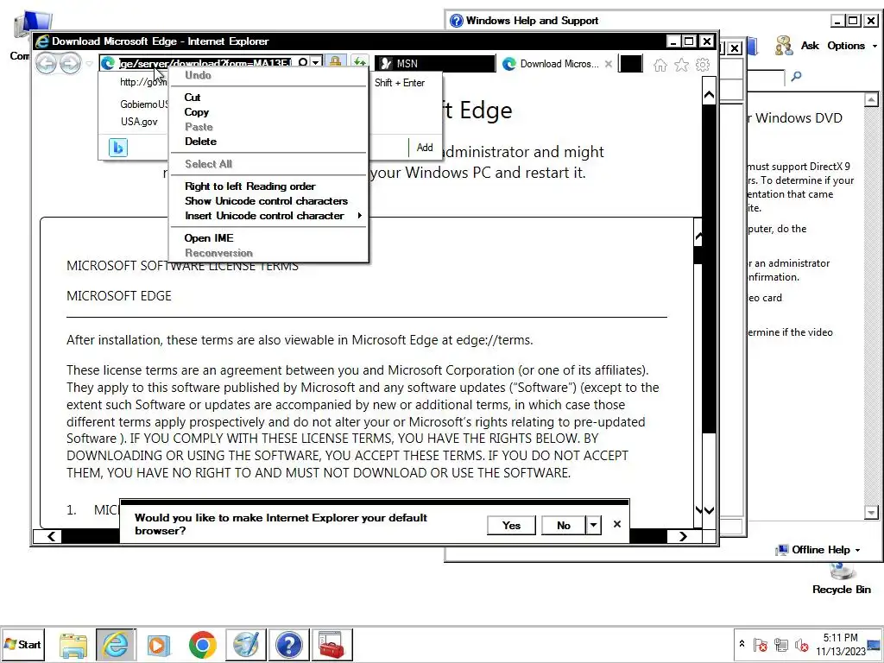Image resolution: width=884 pixels, height=663 pixels.
Task: Select the GobiernoUS suggestion in dropdown
Action: click(x=144, y=104)
